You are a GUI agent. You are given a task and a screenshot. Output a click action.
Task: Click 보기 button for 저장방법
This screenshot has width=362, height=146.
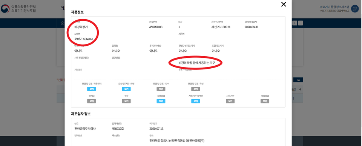265,101
